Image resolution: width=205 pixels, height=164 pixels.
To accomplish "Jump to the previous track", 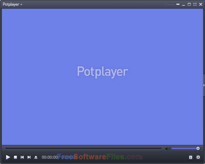I will point(22,157).
